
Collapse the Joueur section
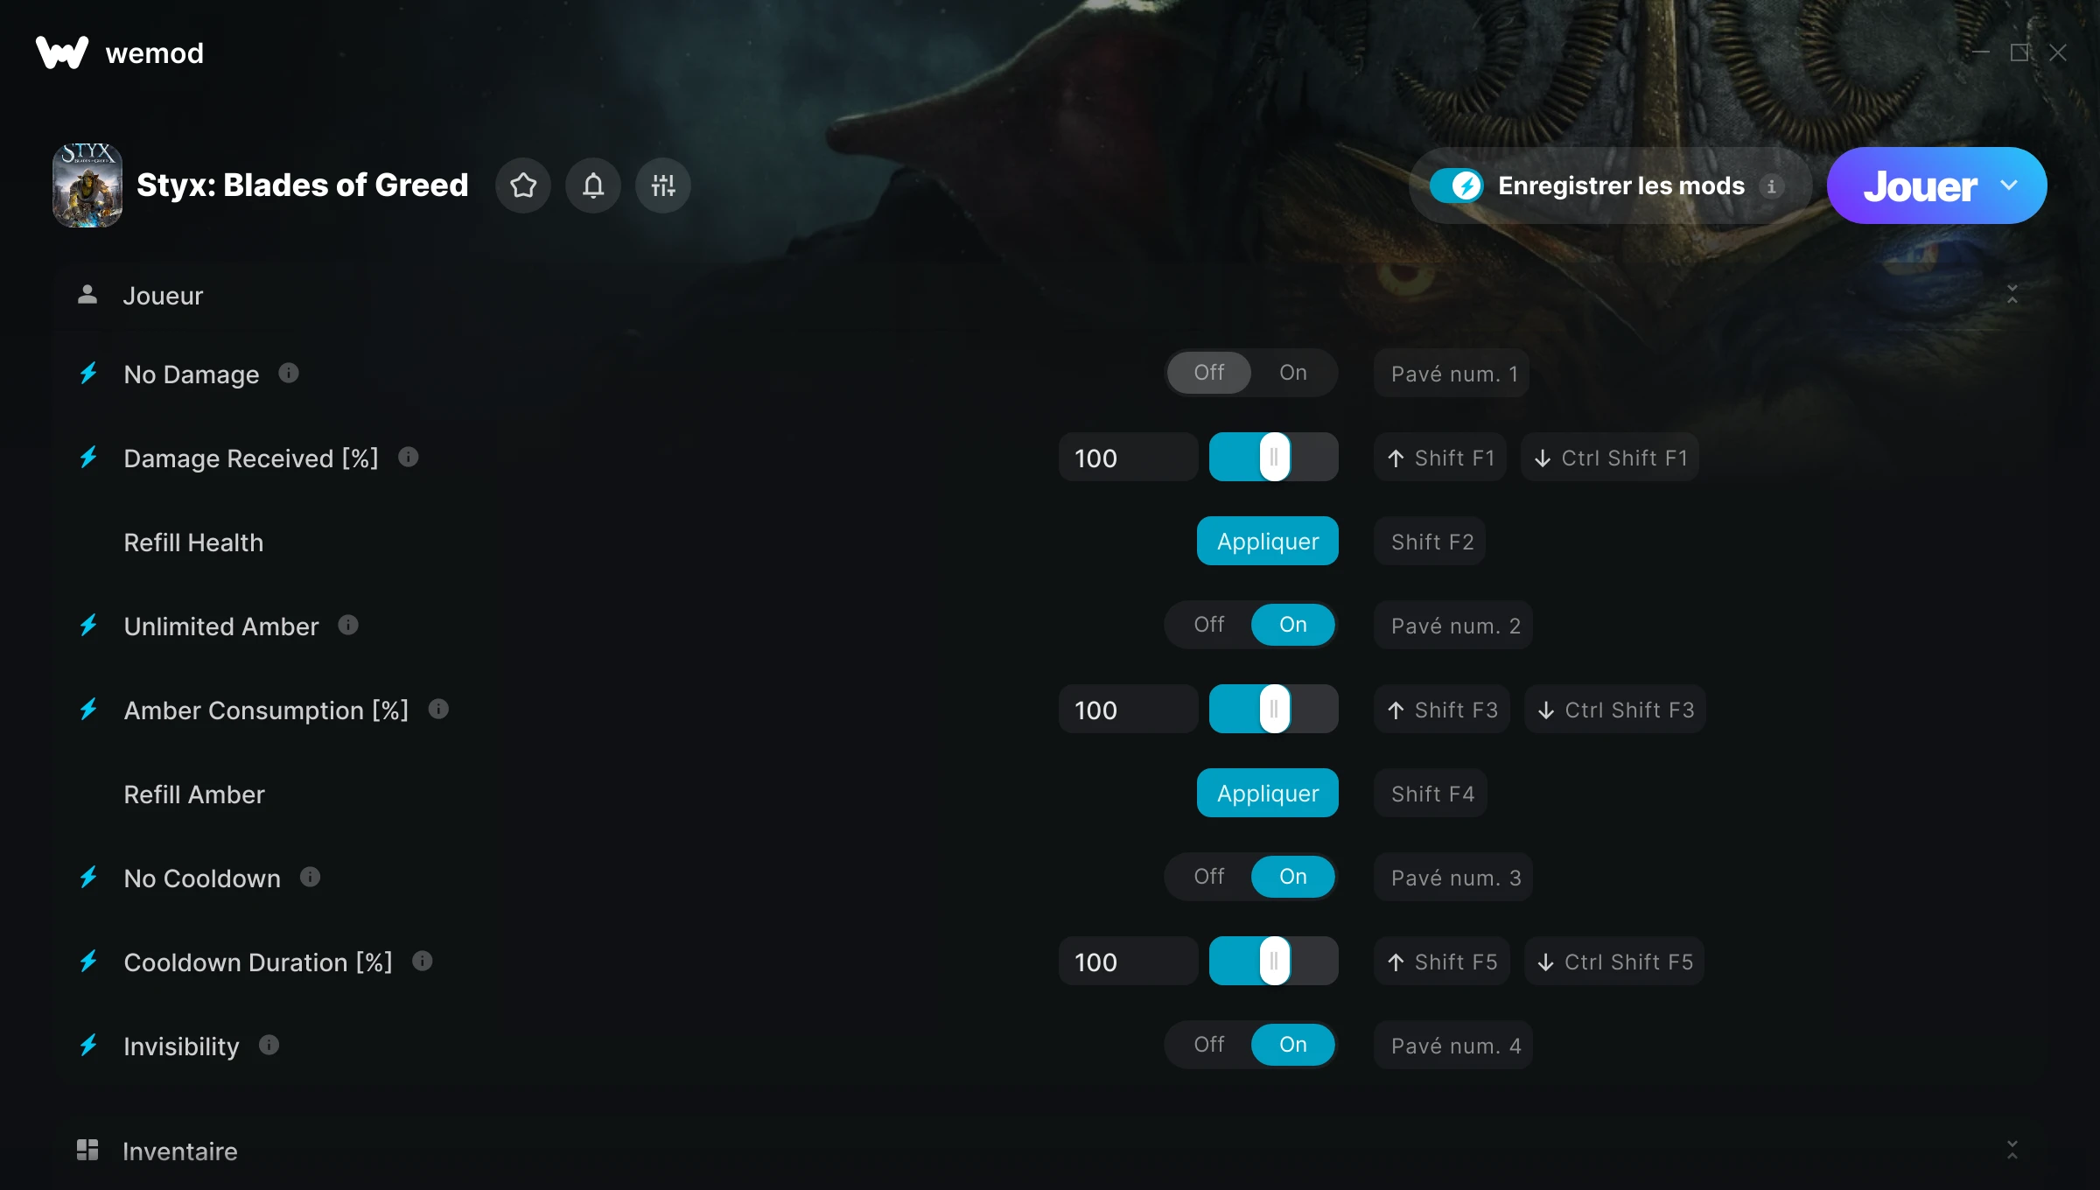coord(2012,295)
